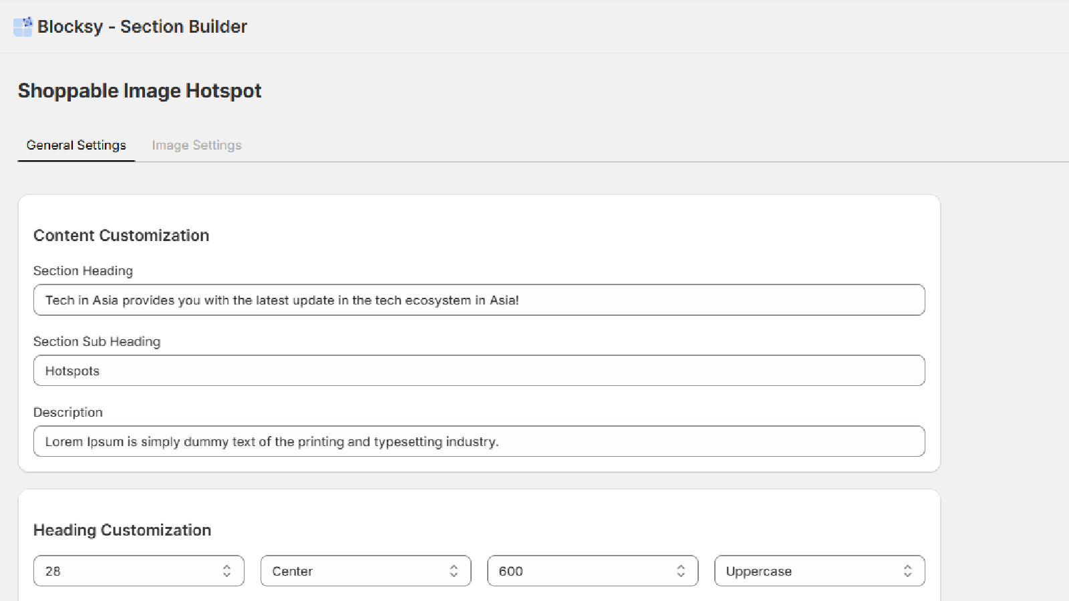The image size is (1069, 601).
Task: Select the General Settings tab
Action: pyautogui.click(x=76, y=146)
